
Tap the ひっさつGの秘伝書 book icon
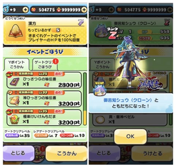point(15,82)
